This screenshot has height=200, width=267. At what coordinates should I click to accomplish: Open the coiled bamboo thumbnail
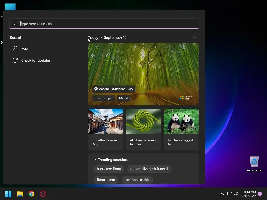(143, 121)
